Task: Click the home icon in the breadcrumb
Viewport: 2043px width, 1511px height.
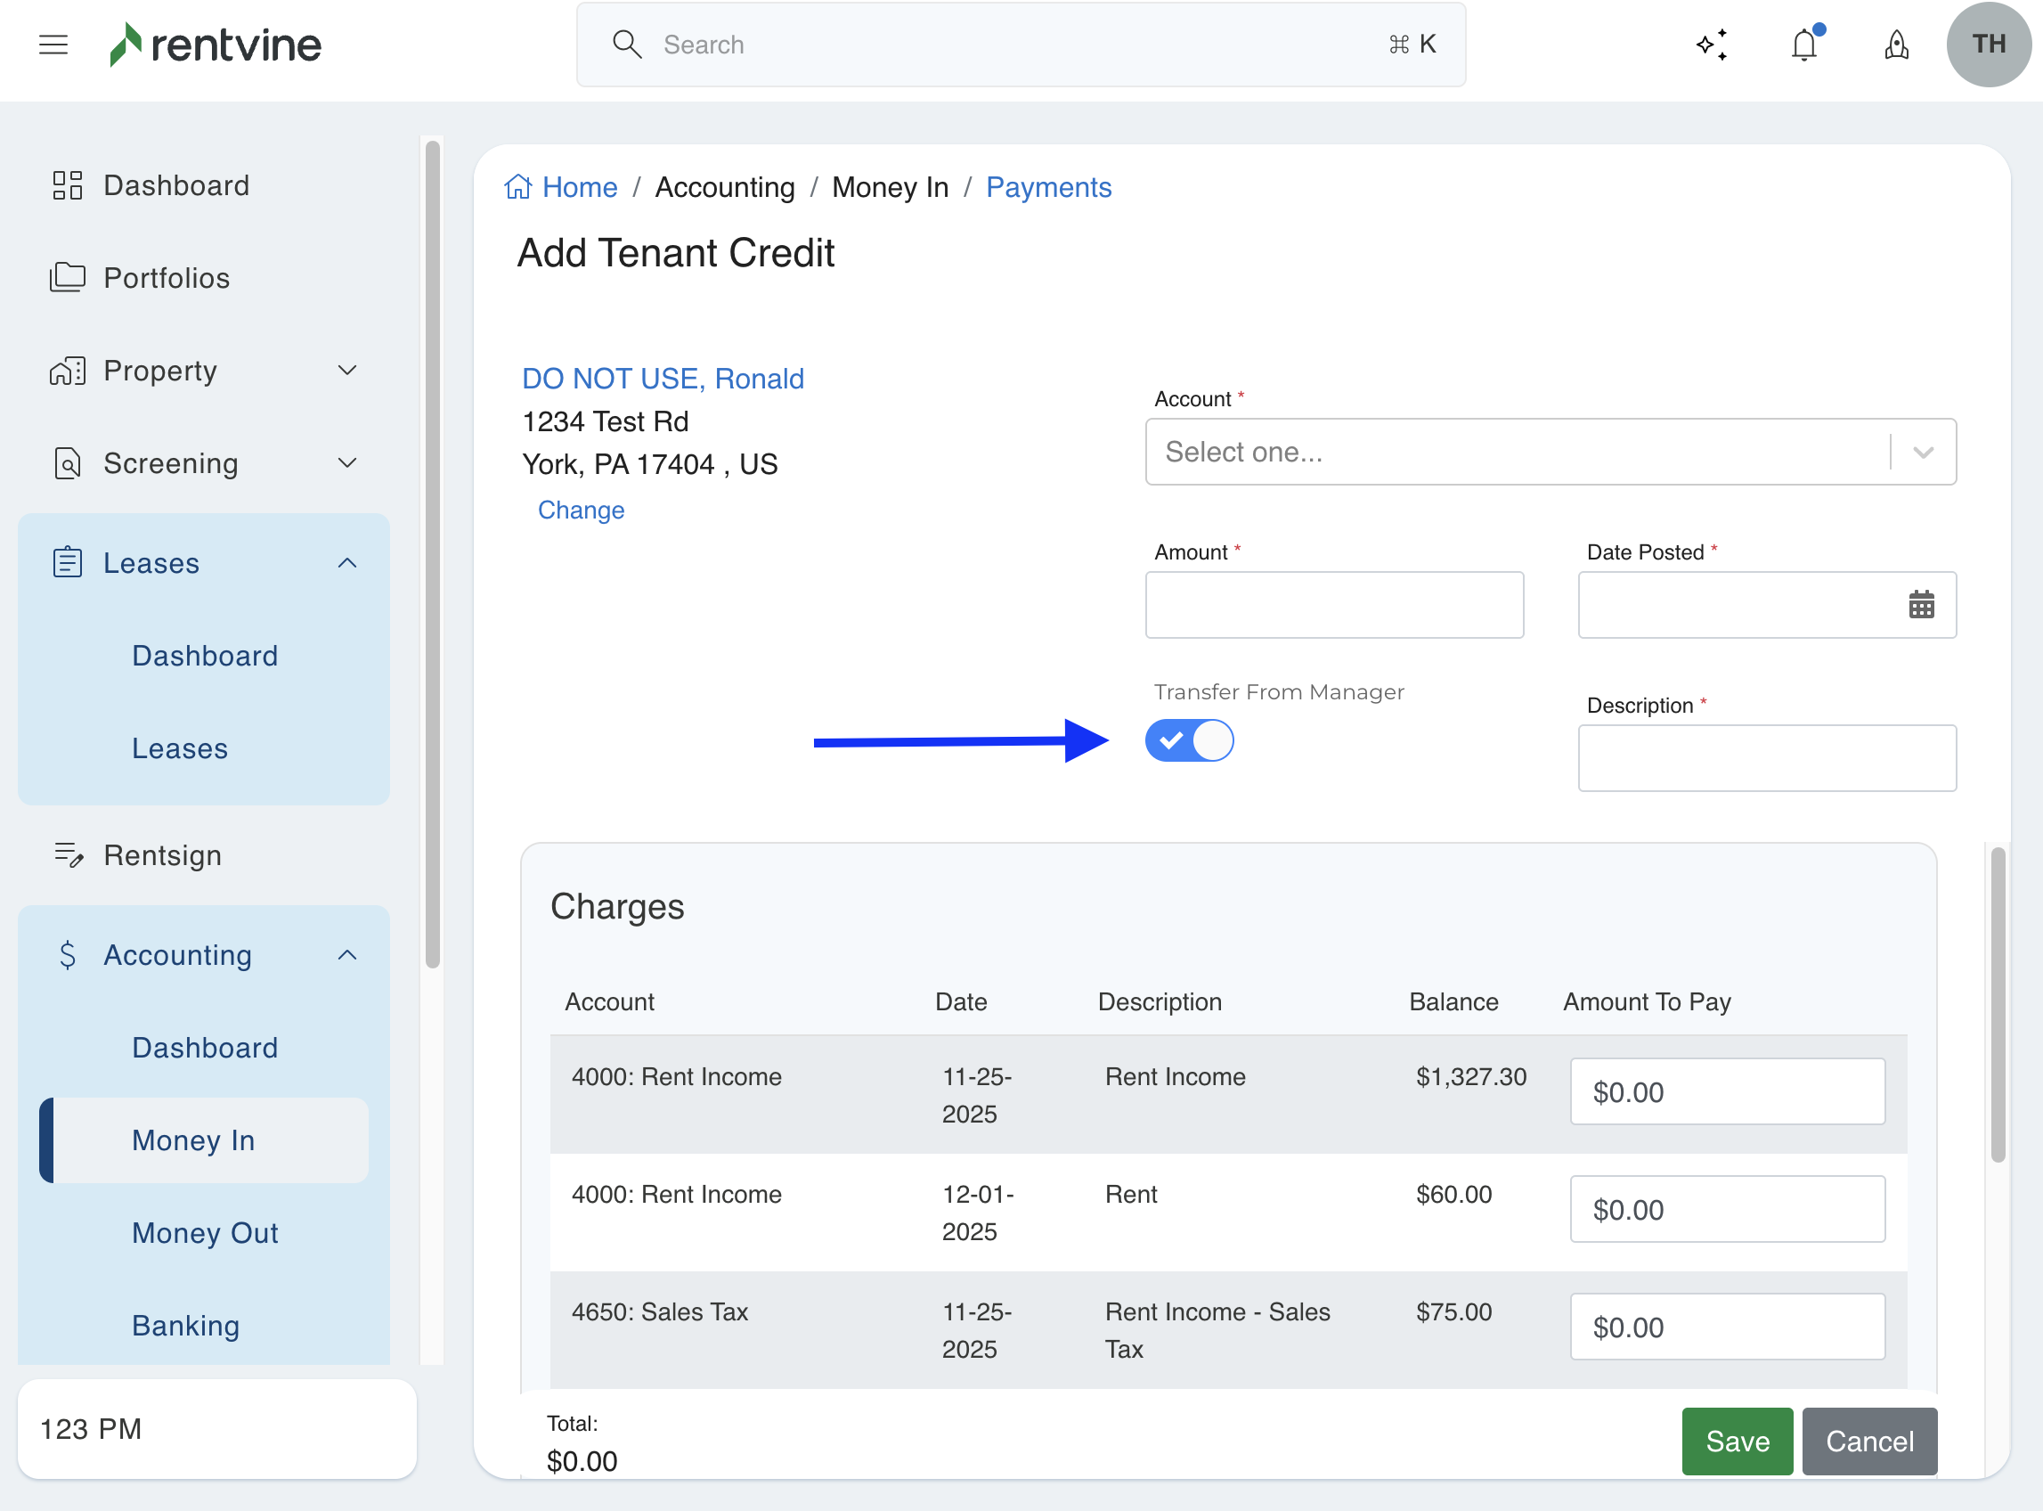Action: 517,186
